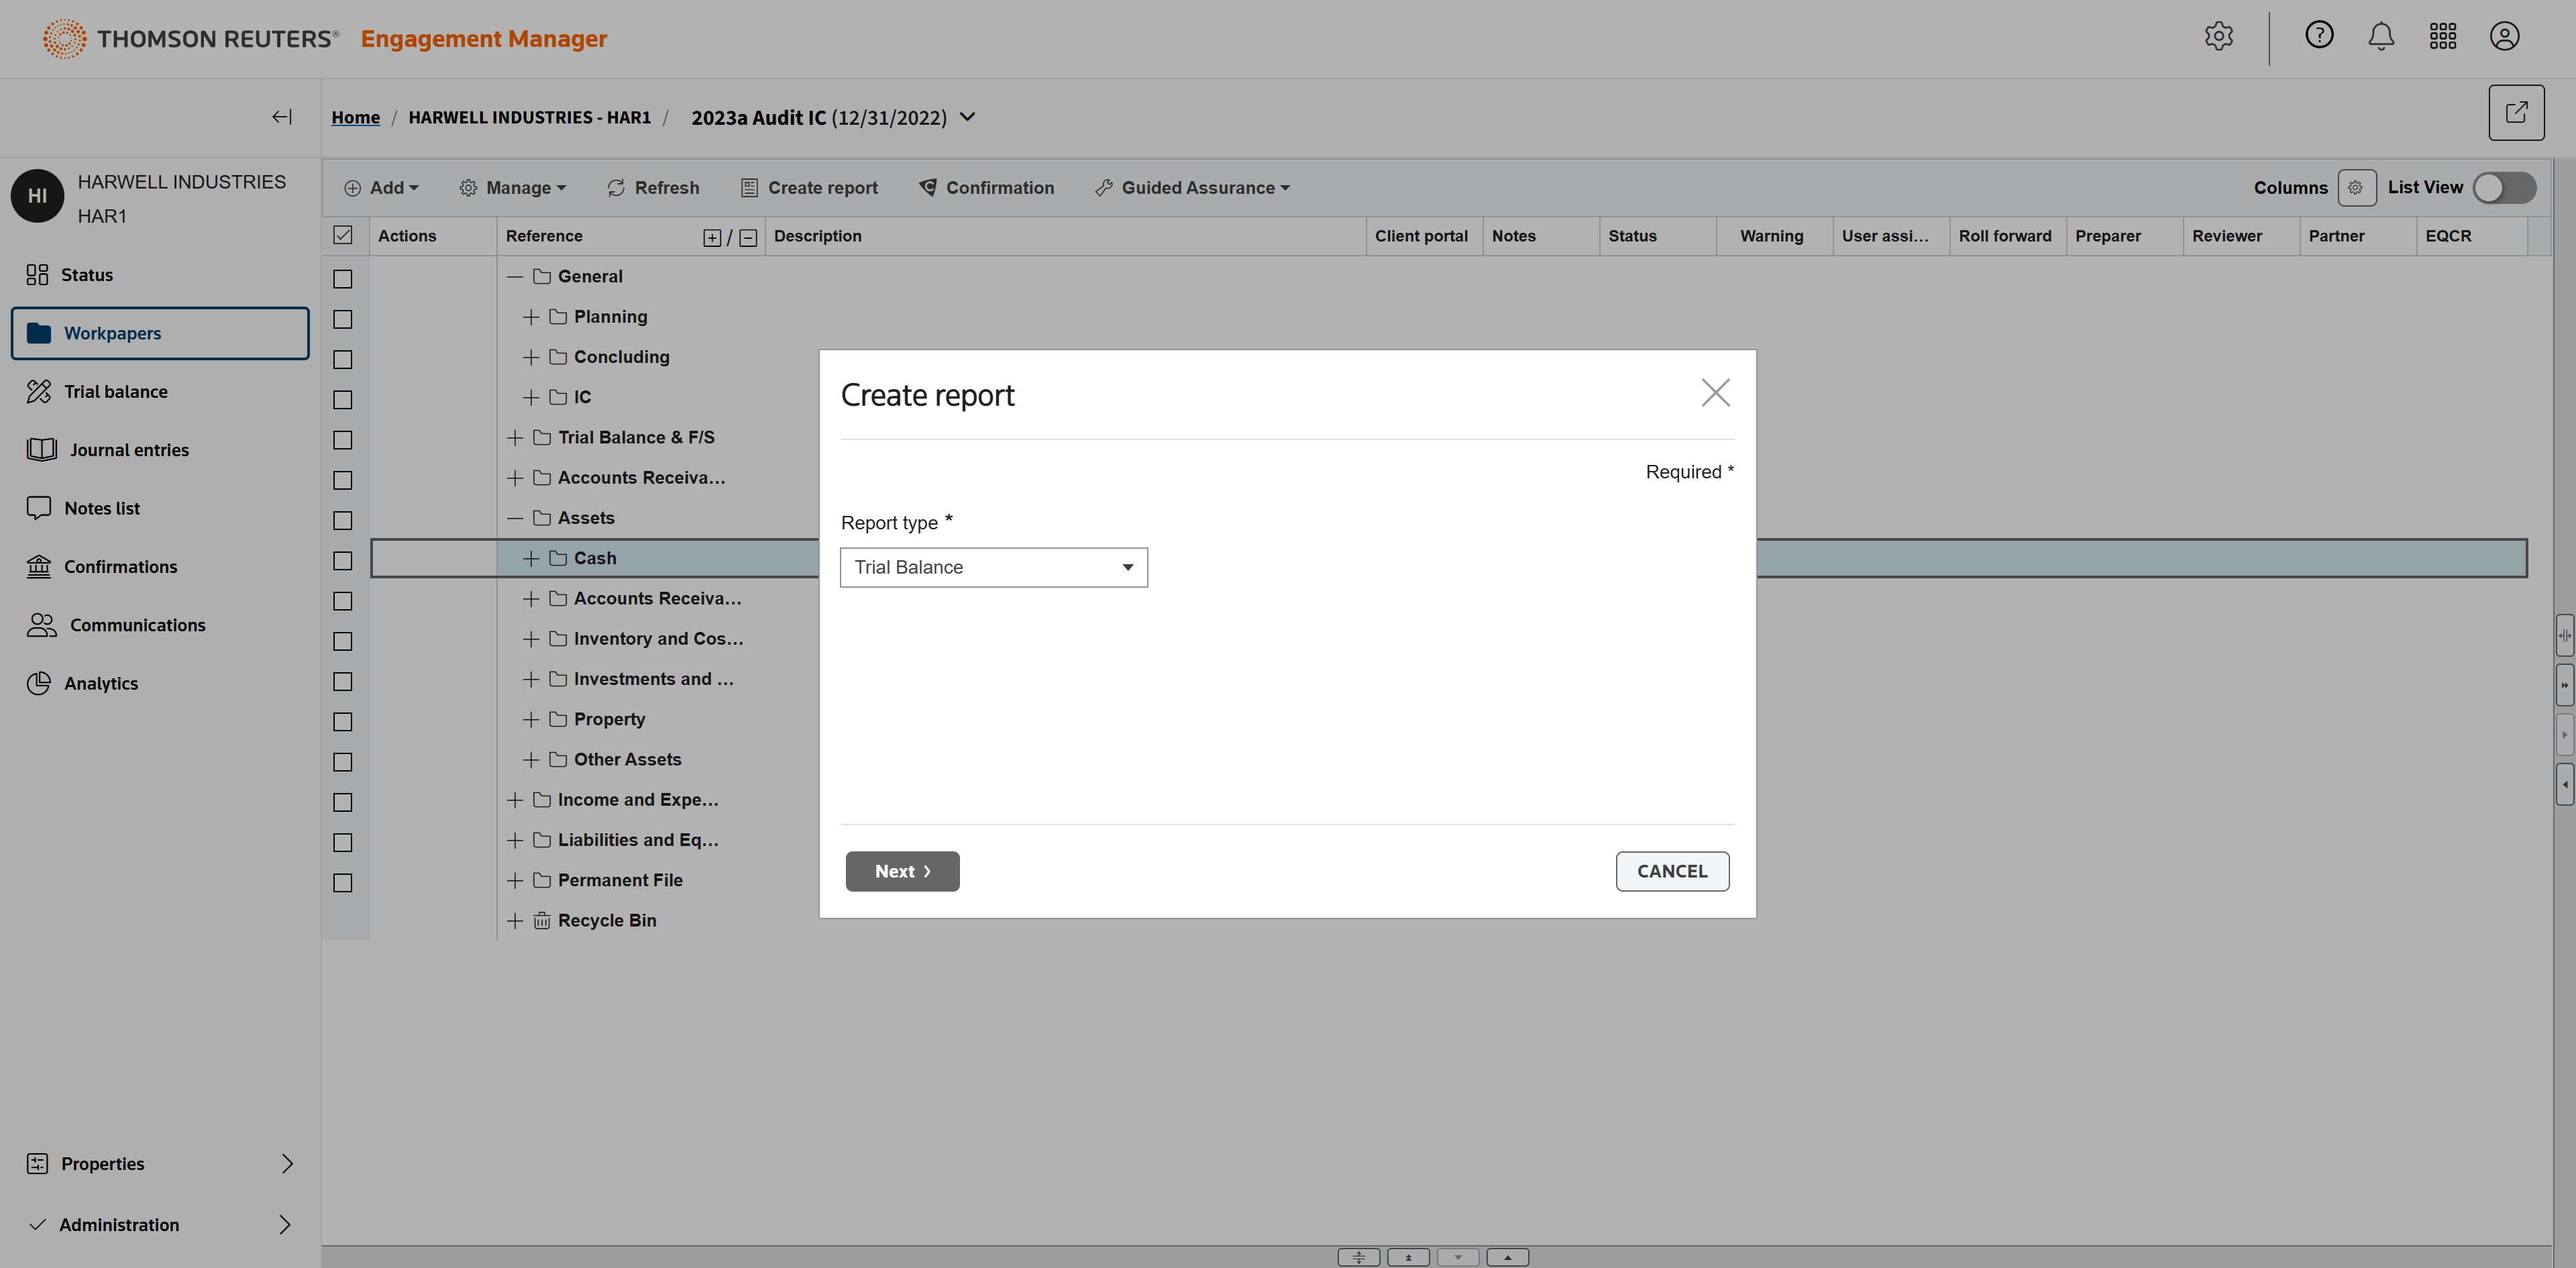Screen dimensions: 2576x1268
Task: Collapse the left sidebar with the arrow icon
Action: tap(282, 117)
